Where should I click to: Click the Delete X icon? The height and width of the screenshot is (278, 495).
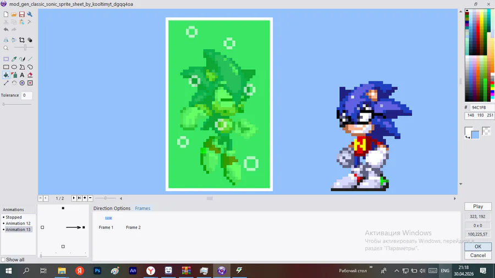(x=30, y=22)
